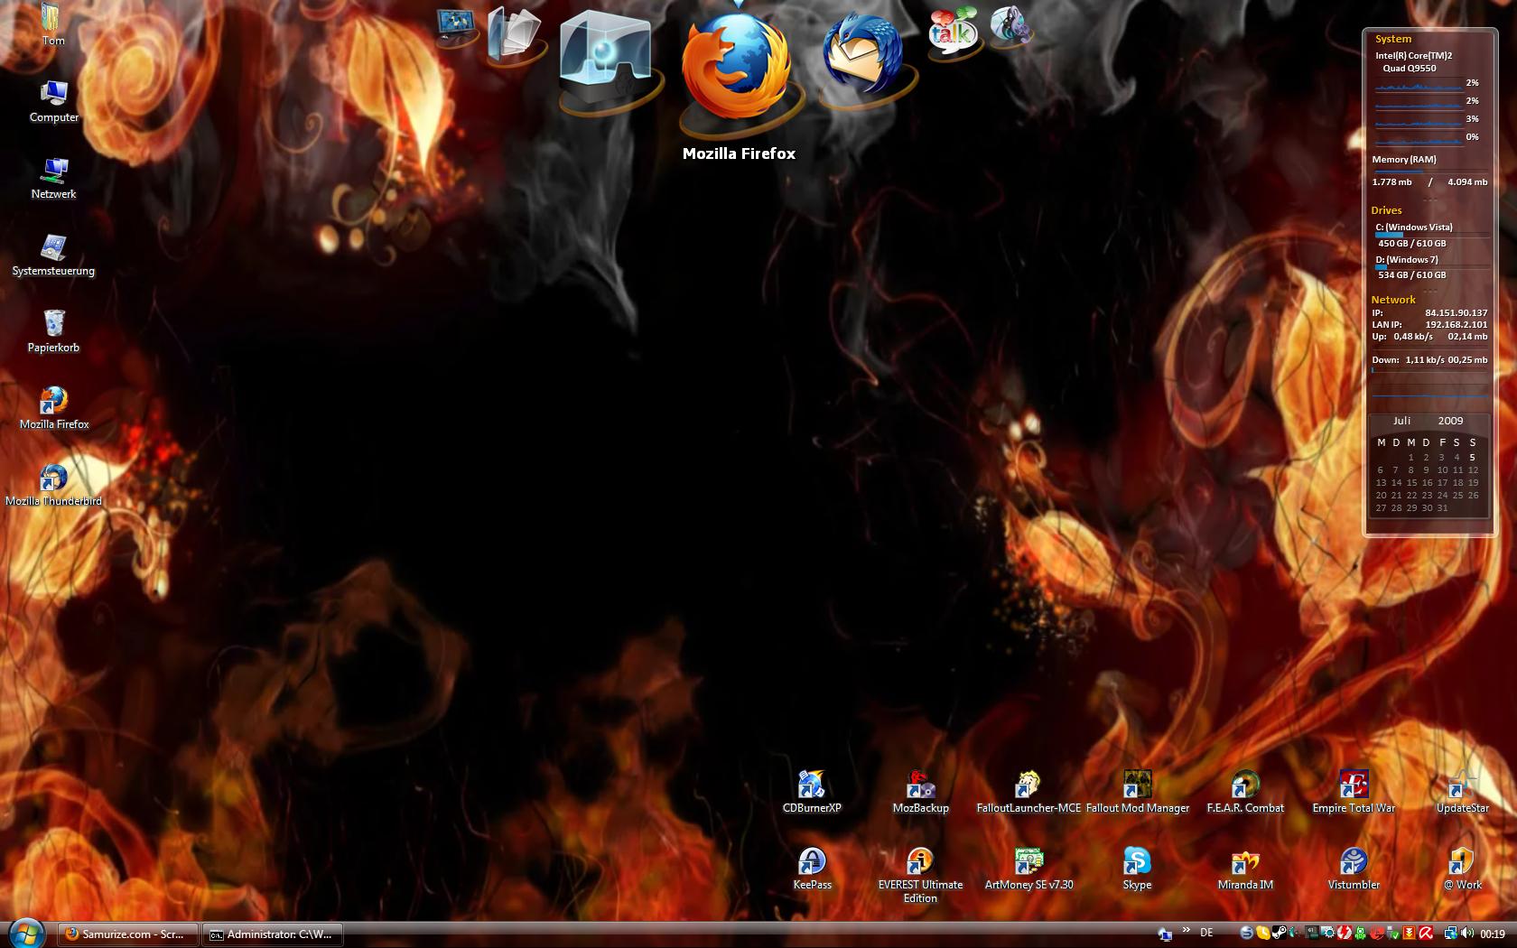Select the UpdateStar shortcut
This screenshot has width=1517, height=948.
(1462, 792)
